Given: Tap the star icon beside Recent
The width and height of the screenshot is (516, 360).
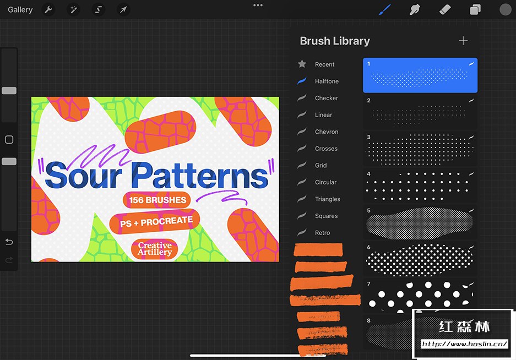Looking at the screenshot, I should coord(302,64).
